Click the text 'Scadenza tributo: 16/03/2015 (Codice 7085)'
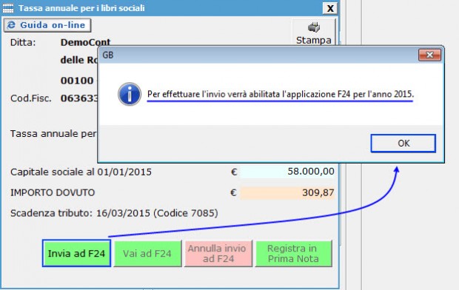459x290 pixels. (114, 213)
